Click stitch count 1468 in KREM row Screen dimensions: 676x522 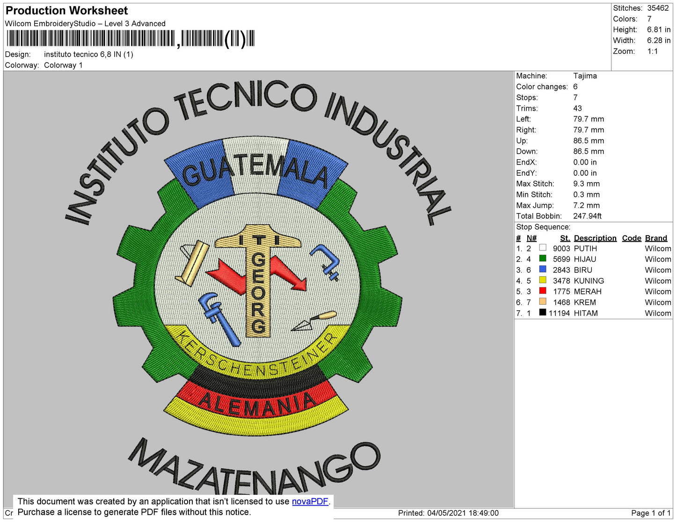[x=561, y=302]
